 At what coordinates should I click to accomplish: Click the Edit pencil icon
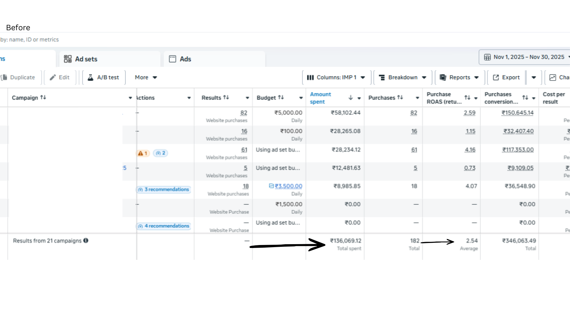click(53, 77)
